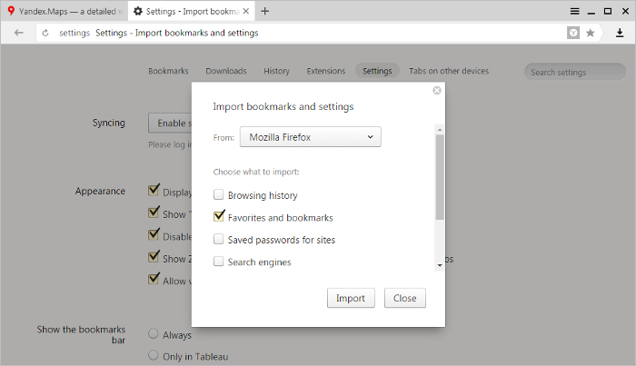Open the History section
The image size is (636, 366).
coord(276,71)
